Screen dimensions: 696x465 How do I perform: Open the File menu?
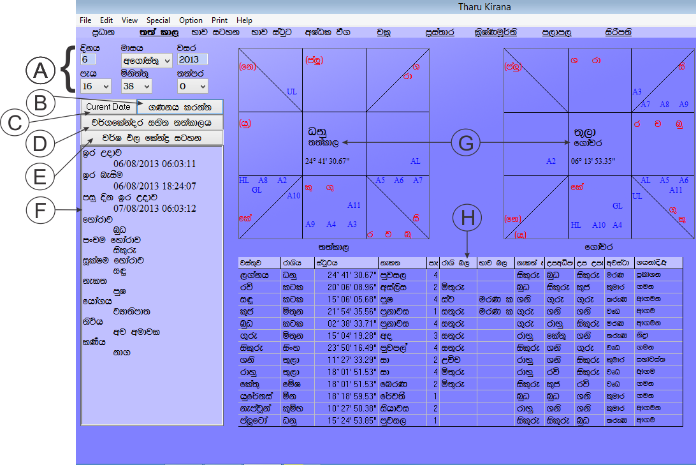tap(85, 20)
